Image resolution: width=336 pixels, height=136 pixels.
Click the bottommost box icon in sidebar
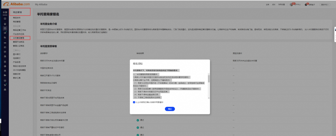pos(5,90)
